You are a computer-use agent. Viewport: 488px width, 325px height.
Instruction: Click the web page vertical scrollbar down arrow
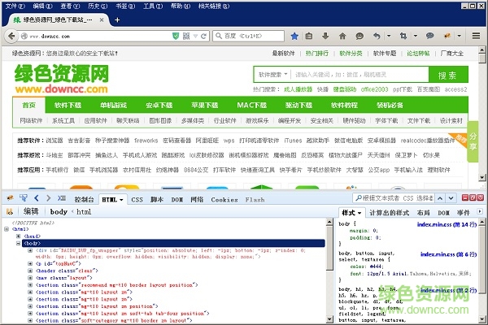coord(482,177)
